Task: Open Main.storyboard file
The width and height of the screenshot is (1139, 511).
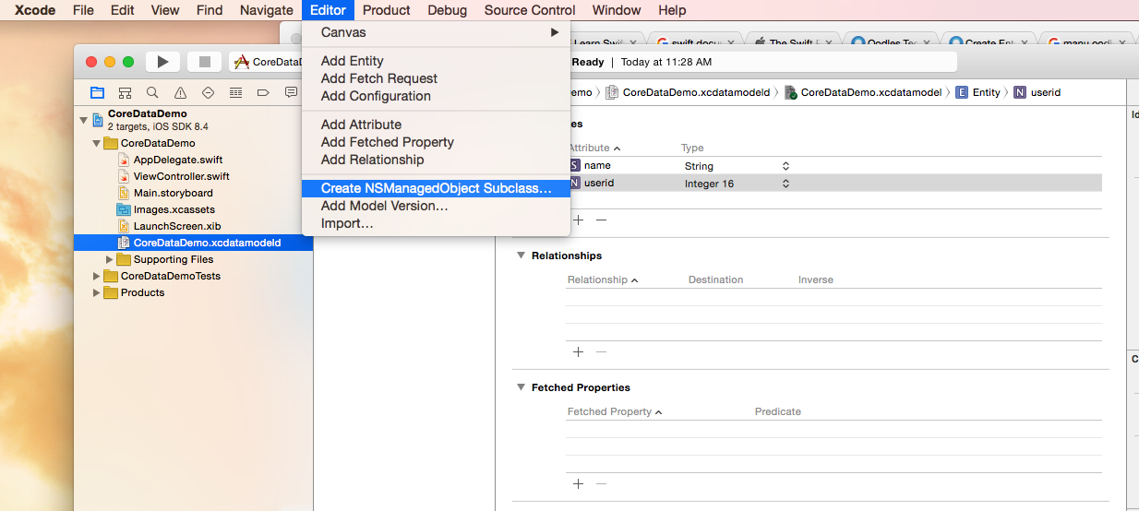Action: click(x=173, y=193)
